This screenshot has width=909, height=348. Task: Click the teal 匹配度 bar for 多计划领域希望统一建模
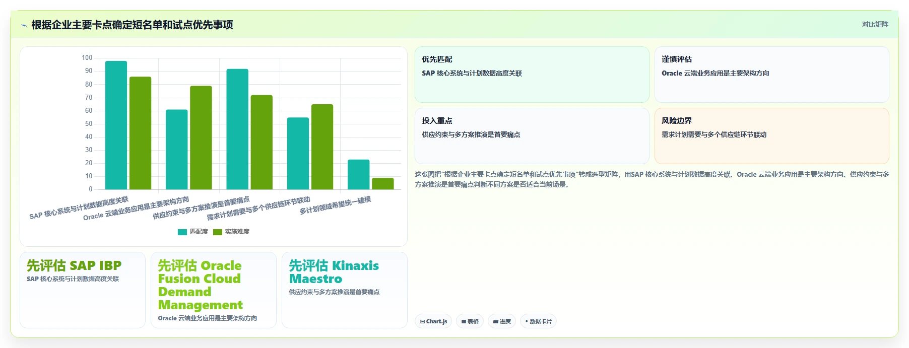point(359,175)
